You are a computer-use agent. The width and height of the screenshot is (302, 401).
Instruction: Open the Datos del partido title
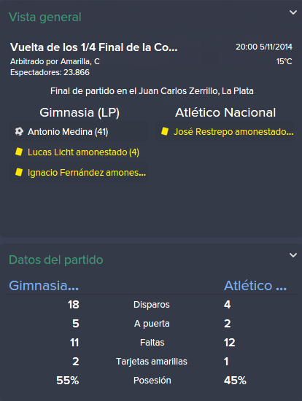(x=56, y=260)
